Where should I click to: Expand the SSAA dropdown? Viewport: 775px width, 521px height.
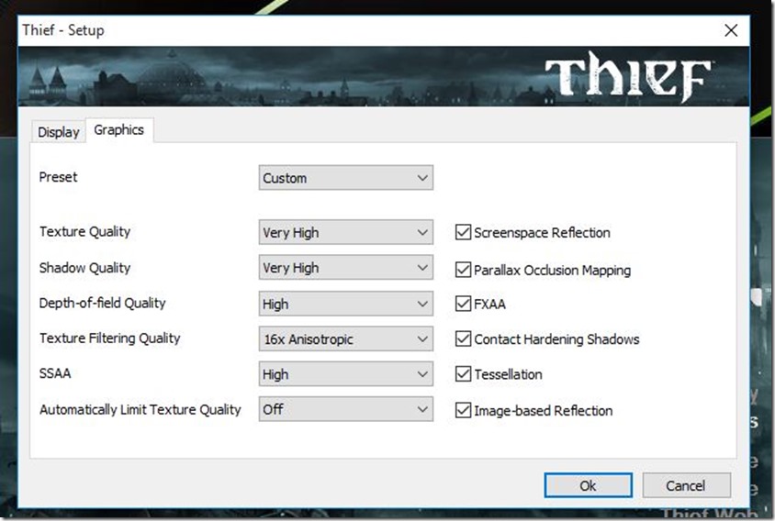click(x=346, y=374)
